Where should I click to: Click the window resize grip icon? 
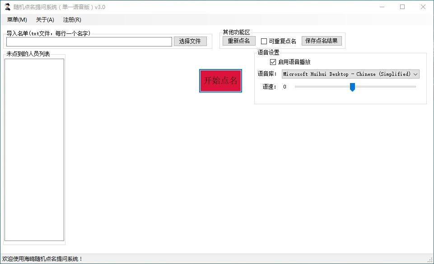(430, 260)
